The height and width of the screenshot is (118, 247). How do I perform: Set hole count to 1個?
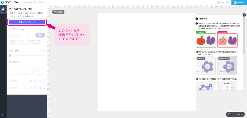30,81
